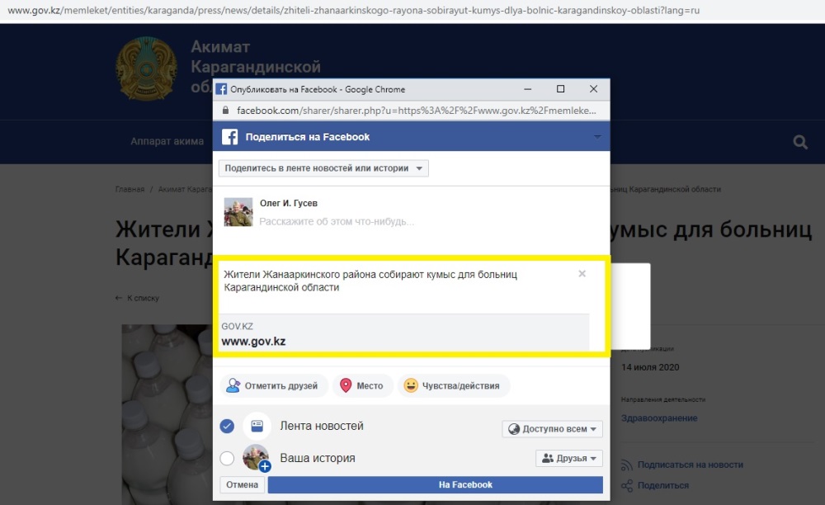The width and height of the screenshot is (825, 505).
Task: Click the Акимат Карагандинской site title
Action: [256, 67]
